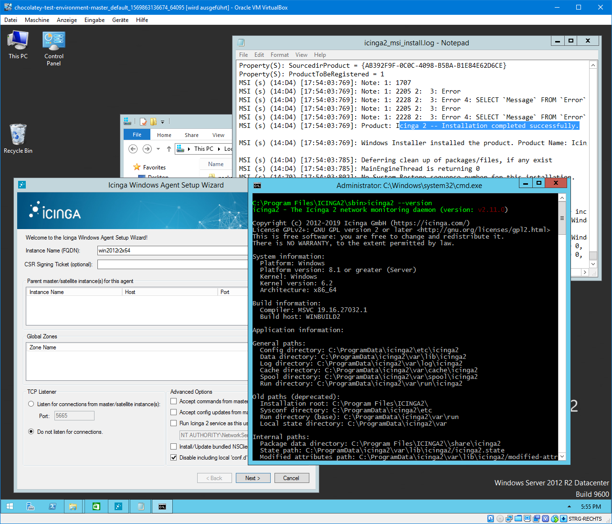The height and width of the screenshot is (524, 612).
Task: Click the Explorer Properties quick-access icon
Action: 143,122
